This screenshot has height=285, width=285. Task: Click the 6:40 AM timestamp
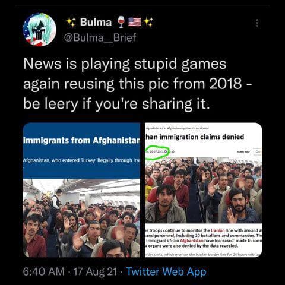pyautogui.click(x=44, y=271)
